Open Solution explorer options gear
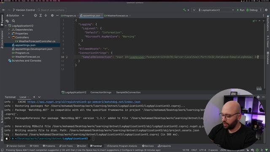 pos(52,16)
